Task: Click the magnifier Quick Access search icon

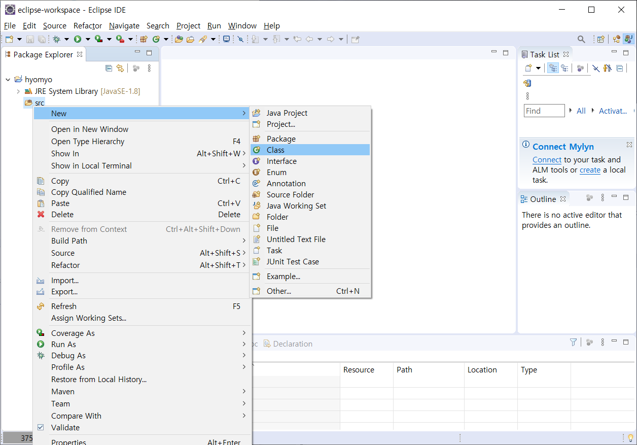Action: 581,39
